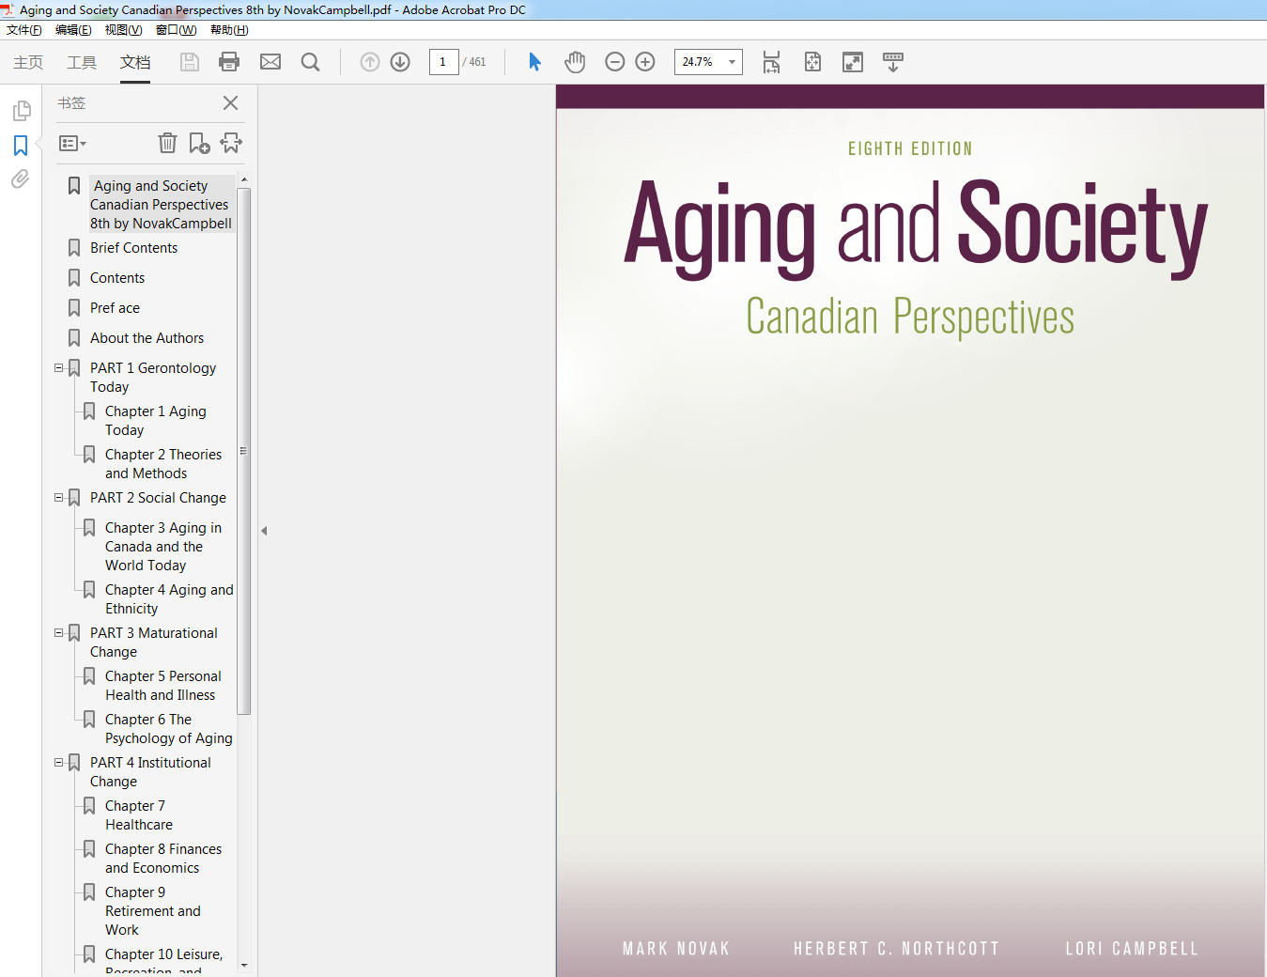The width and height of the screenshot is (1267, 977).
Task: Jump to Chapter 1 Aging Today
Action: [156, 421]
